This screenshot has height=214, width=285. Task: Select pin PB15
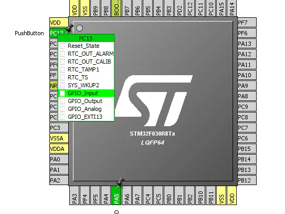(x=247, y=149)
